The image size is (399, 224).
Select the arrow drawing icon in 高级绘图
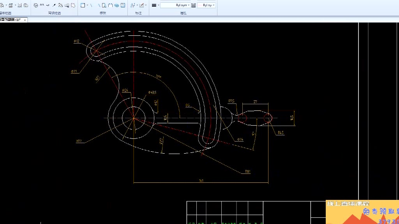tap(54, 5)
